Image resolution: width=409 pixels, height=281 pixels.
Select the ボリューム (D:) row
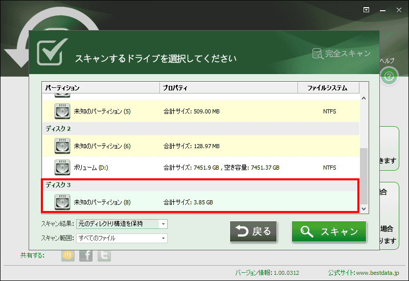pyautogui.click(x=201, y=168)
